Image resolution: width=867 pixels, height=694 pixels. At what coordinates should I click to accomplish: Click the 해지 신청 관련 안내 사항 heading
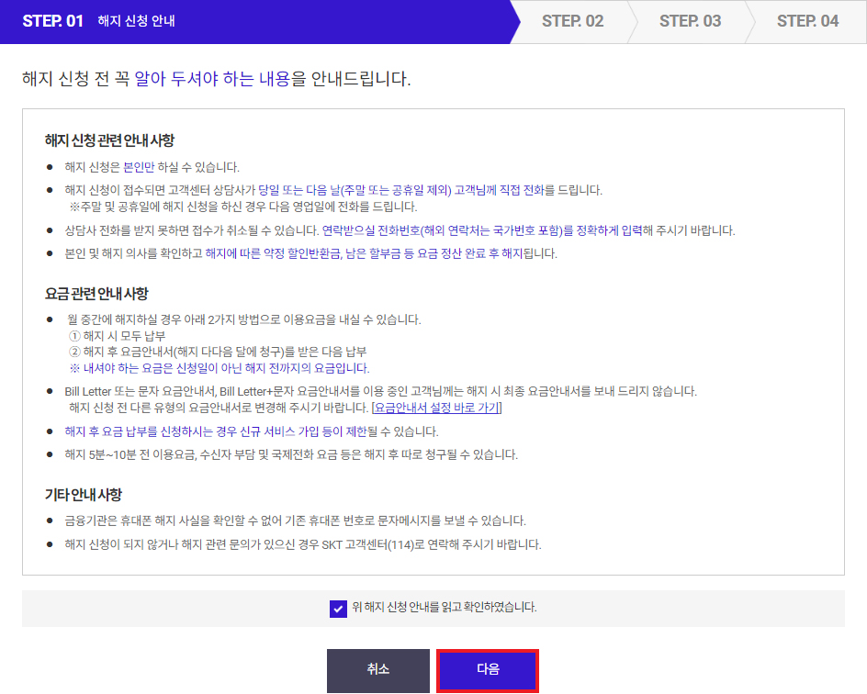click(109, 140)
